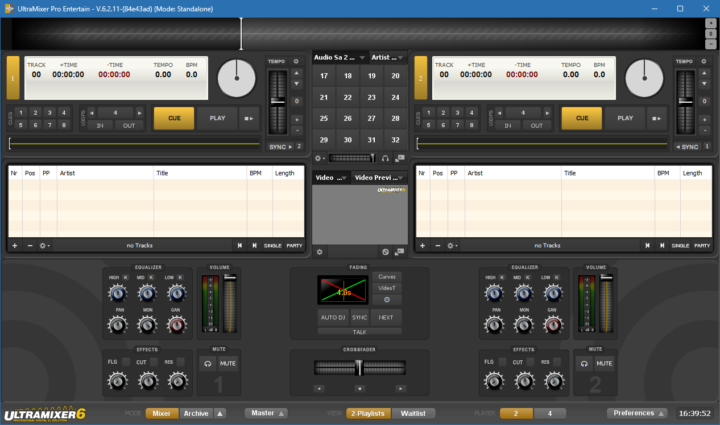Detach the video preview window icon
Viewport: 720px width, 425px height.
(x=400, y=251)
